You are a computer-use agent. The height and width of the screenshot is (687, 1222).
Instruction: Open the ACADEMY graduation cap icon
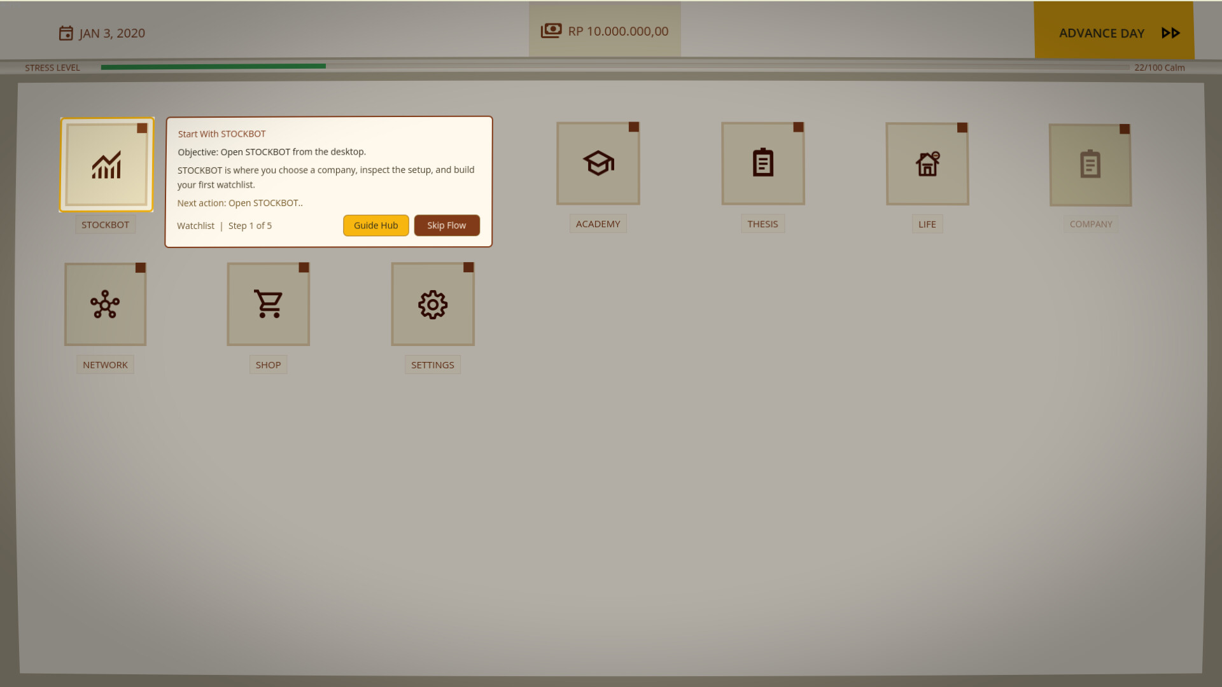(598, 163)
